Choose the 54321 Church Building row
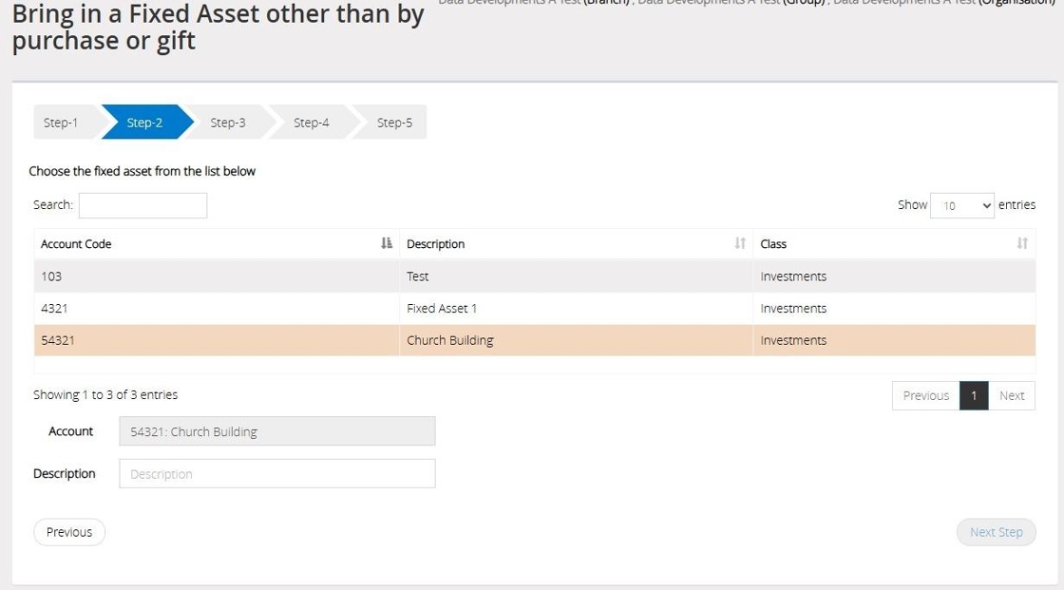1064x590 pixels. (217, 340)
